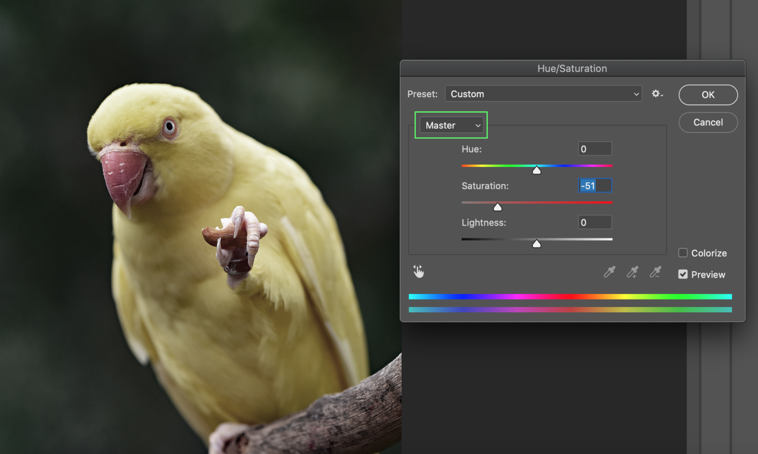Click the Hue value input field

click(x=595, y=149)
